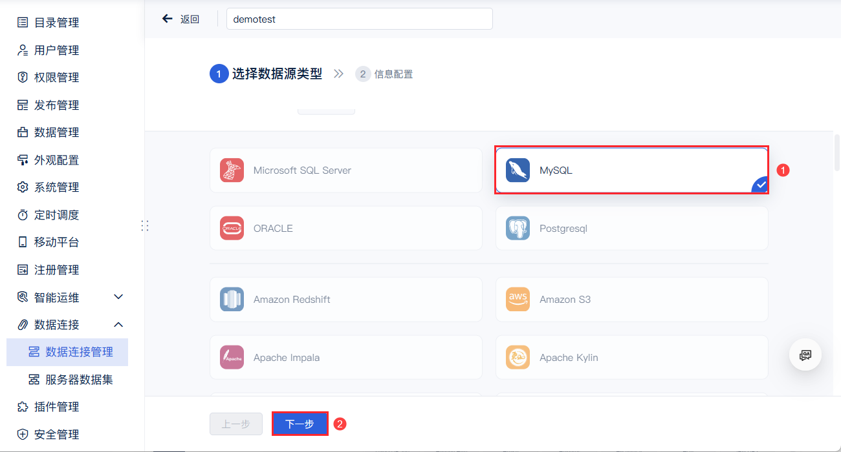Click the 移动平台 phone icon

[x=23, y=242]
